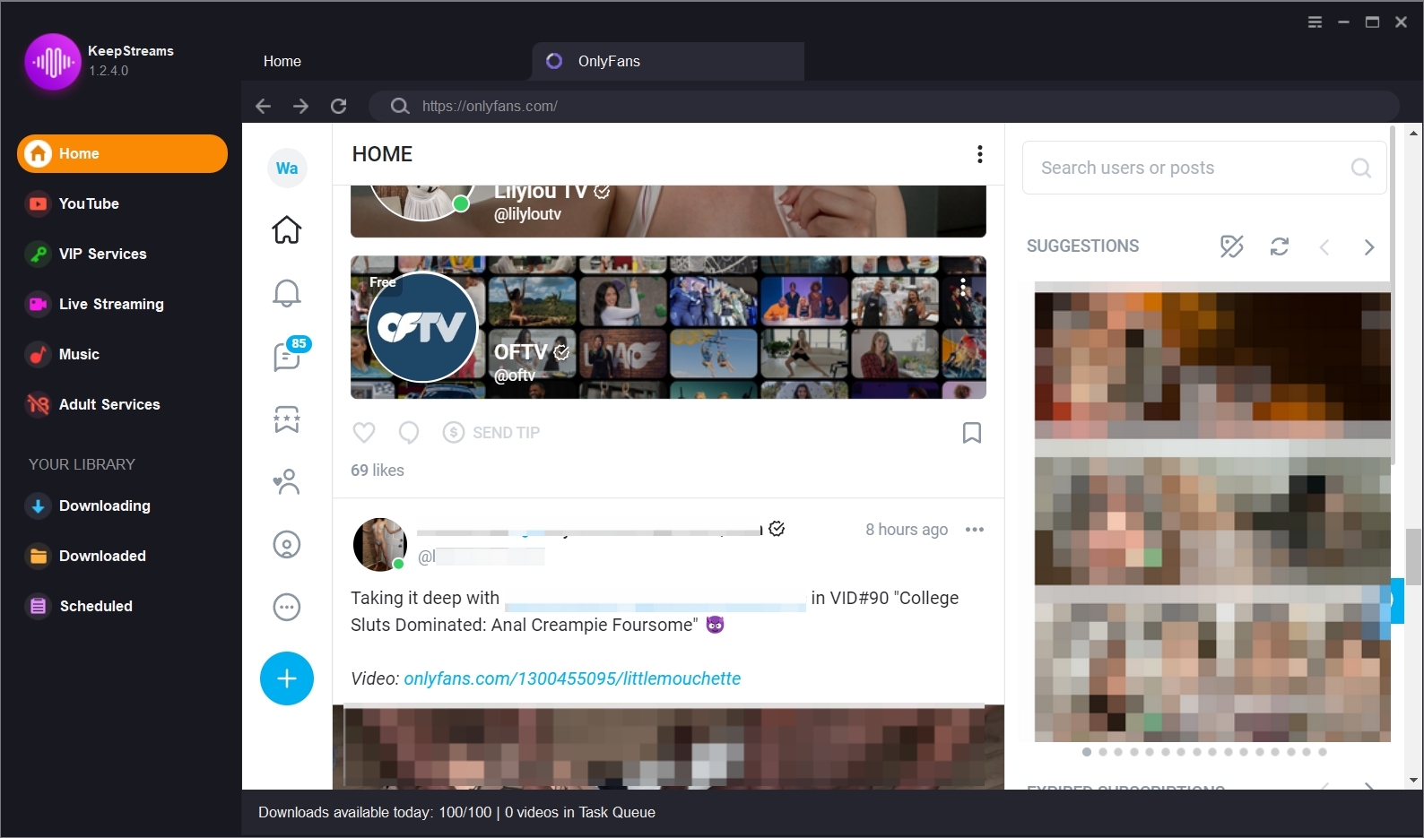Viewport: 1424px width, 838px height.
Task: Click the Search users or posts field
Action: (x=1204, y=168)
